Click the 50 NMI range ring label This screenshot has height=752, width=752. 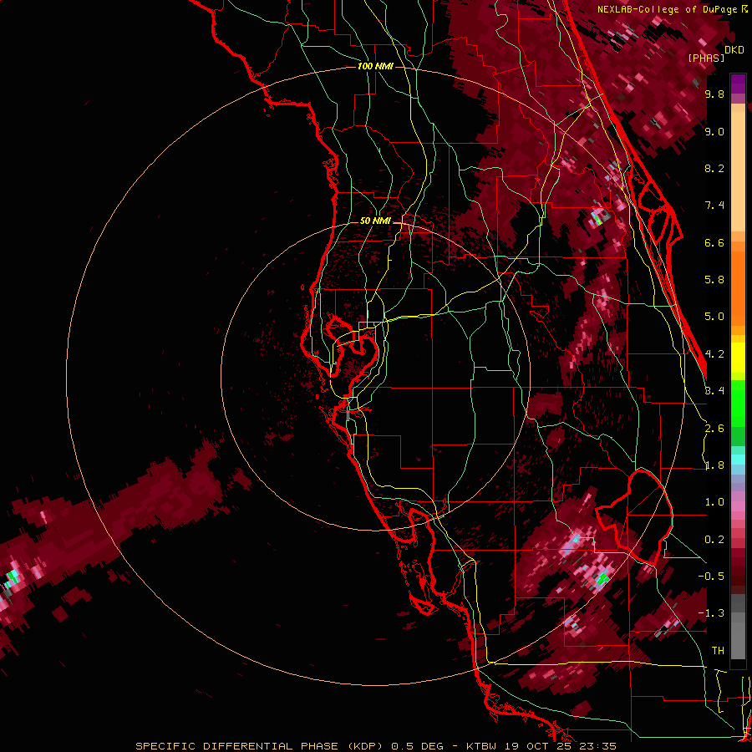pyautogui.click(x=375, y=221)
